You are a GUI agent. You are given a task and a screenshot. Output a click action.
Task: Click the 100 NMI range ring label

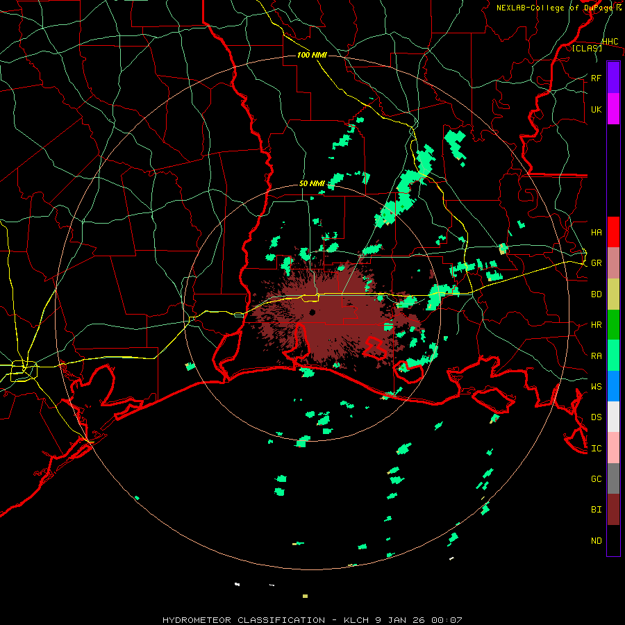(312, 55)
